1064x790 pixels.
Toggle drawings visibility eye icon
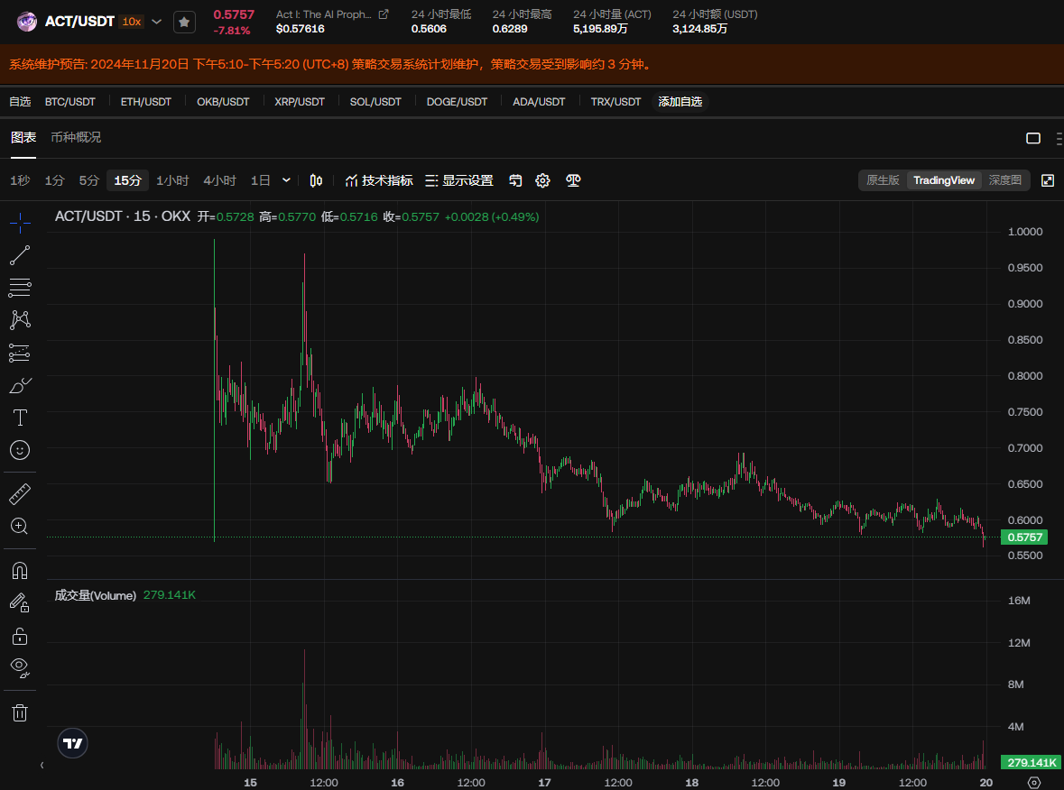pyautogui.click(x=20, y=667)
